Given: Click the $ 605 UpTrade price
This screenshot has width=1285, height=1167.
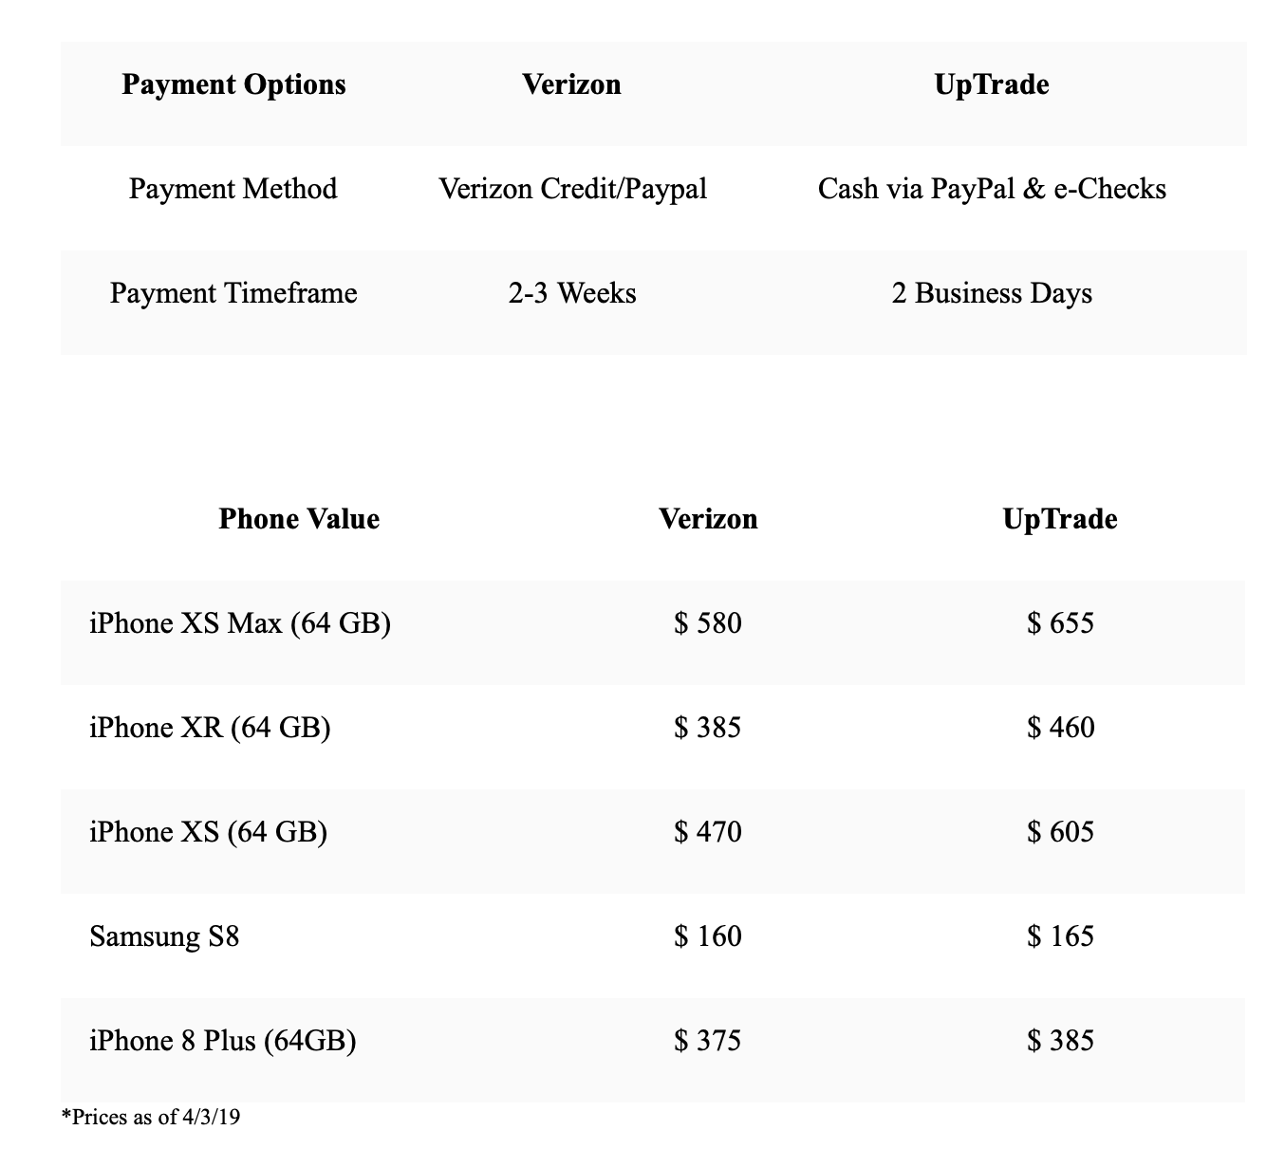Looking at the screenshot, I should click(x=1060, y=832).
